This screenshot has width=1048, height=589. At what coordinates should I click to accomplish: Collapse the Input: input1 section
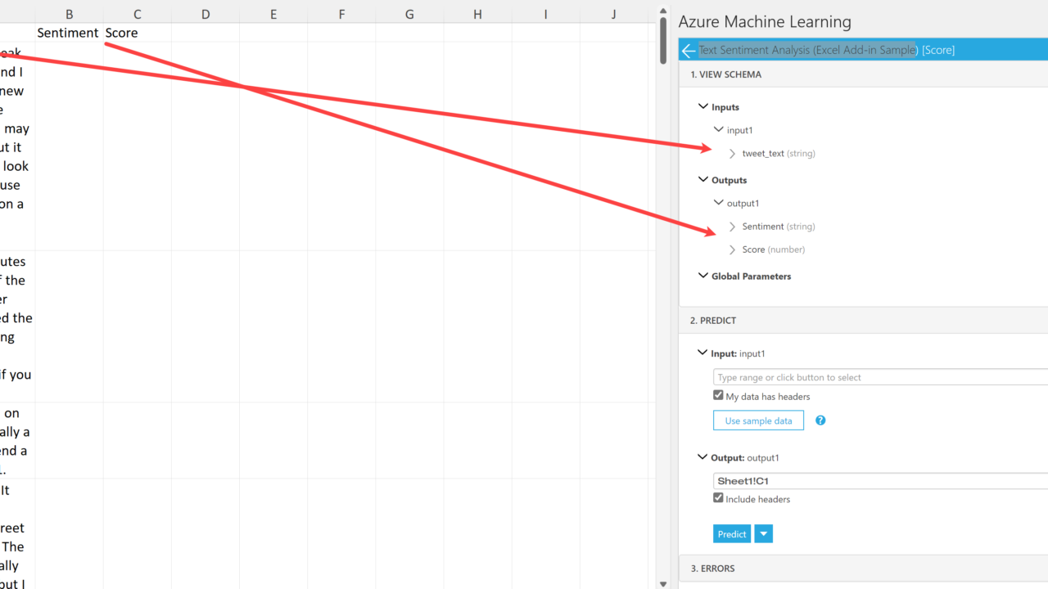(702, 353)
